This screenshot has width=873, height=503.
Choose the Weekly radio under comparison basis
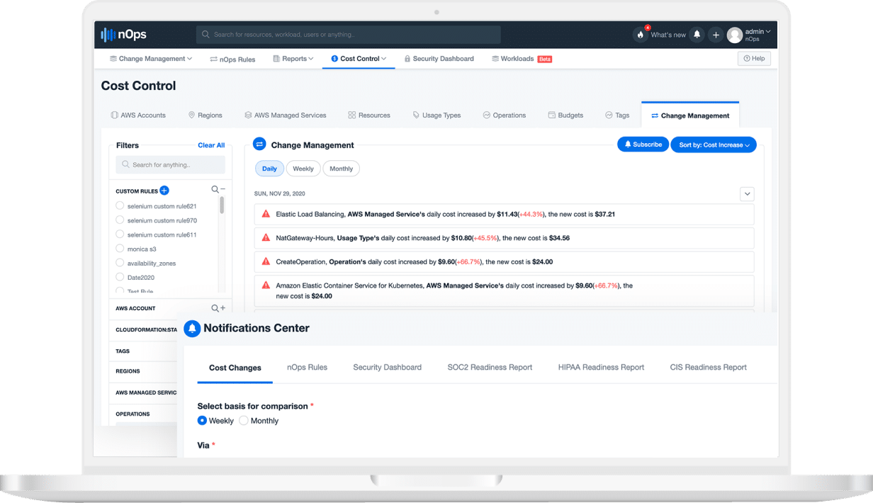point(202,421)
